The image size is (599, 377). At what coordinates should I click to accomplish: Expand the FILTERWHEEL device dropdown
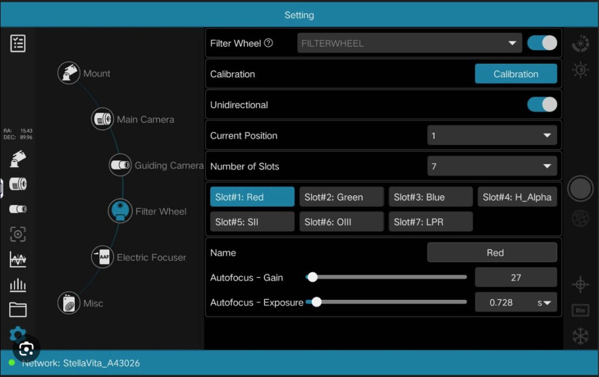(x=408, y=43)
